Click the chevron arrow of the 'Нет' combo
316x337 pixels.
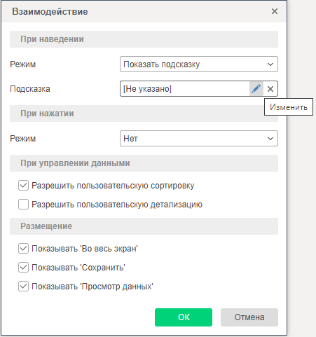tap(270, 139)
